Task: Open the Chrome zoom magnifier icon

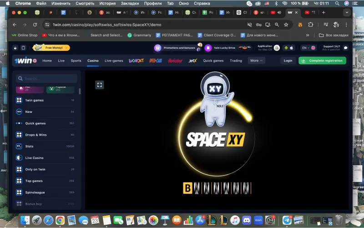Action: pos(277,25)
